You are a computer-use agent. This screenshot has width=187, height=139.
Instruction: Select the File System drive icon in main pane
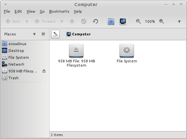click(127, 51)
